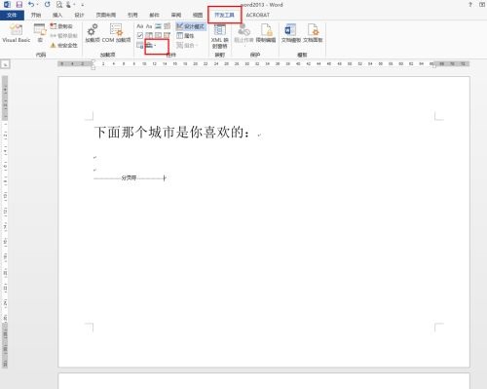Image resolution: width=487 pixels, height=389 pixels.
Task: Switch to the Insert (插入) tab
Action: (57, 15)
